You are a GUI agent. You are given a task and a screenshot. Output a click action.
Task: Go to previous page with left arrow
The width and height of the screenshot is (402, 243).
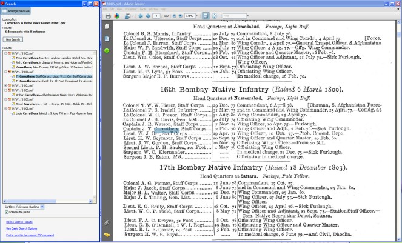(141, 16)
